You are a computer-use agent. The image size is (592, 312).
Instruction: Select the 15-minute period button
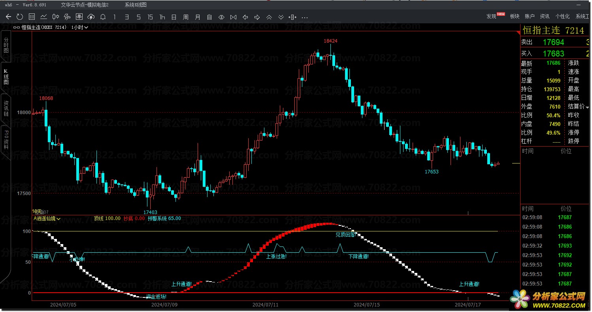150,17
